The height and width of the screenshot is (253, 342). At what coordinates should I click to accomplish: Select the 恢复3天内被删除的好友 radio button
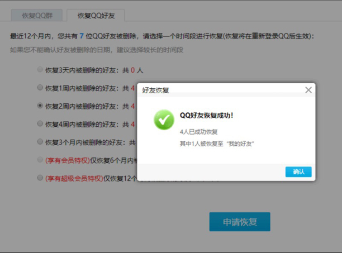pos(40,69)
